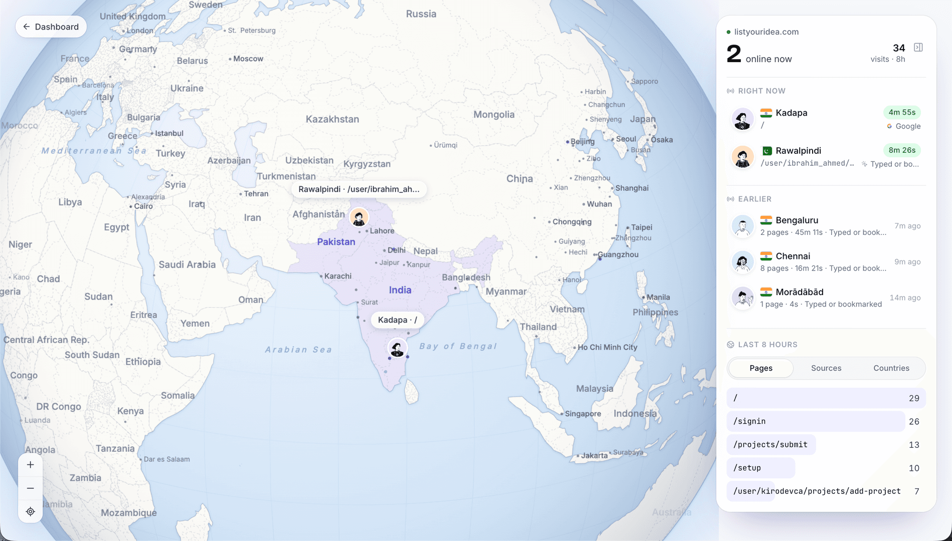Click the 14m ago timestamp
This screenshot has height=541, width=952.
[905, 298]
